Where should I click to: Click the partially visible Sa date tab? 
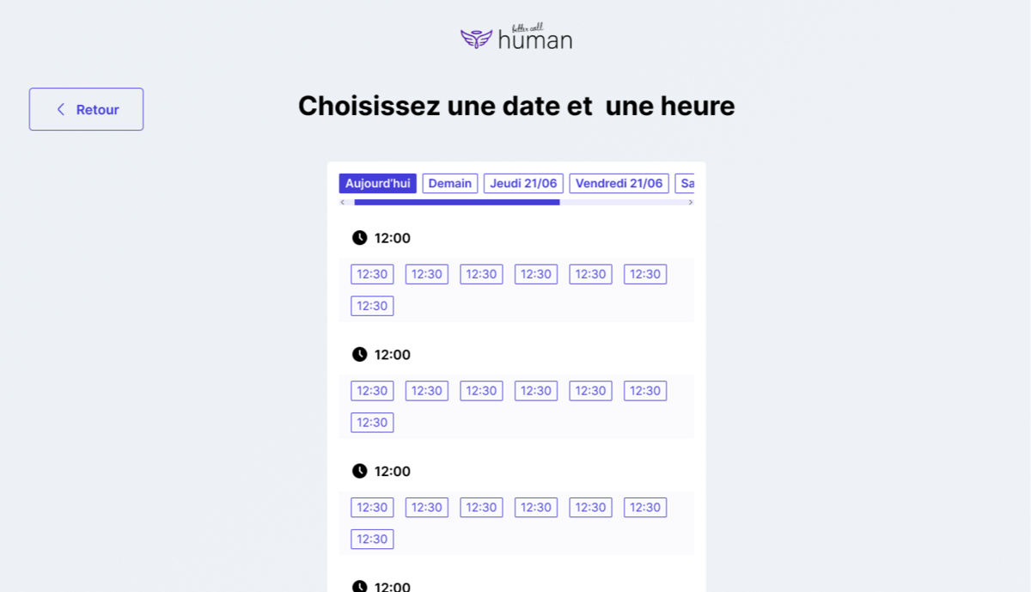click(x=685, y=183)
